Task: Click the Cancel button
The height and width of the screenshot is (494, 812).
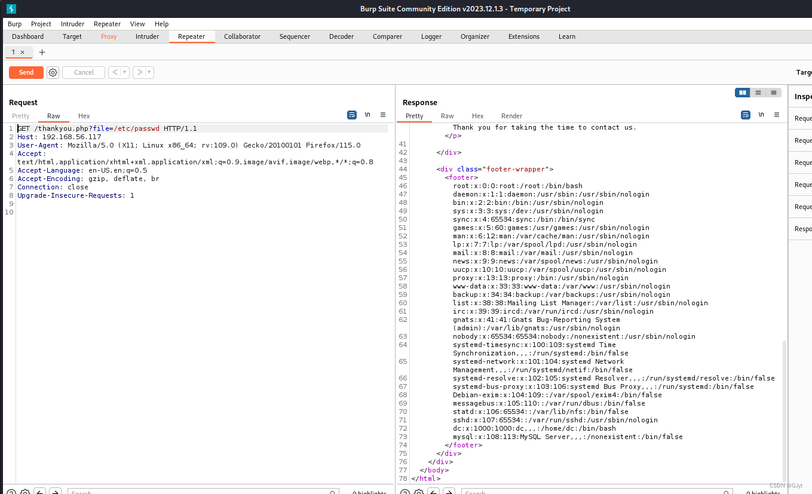Action: [x=84, y=72]
